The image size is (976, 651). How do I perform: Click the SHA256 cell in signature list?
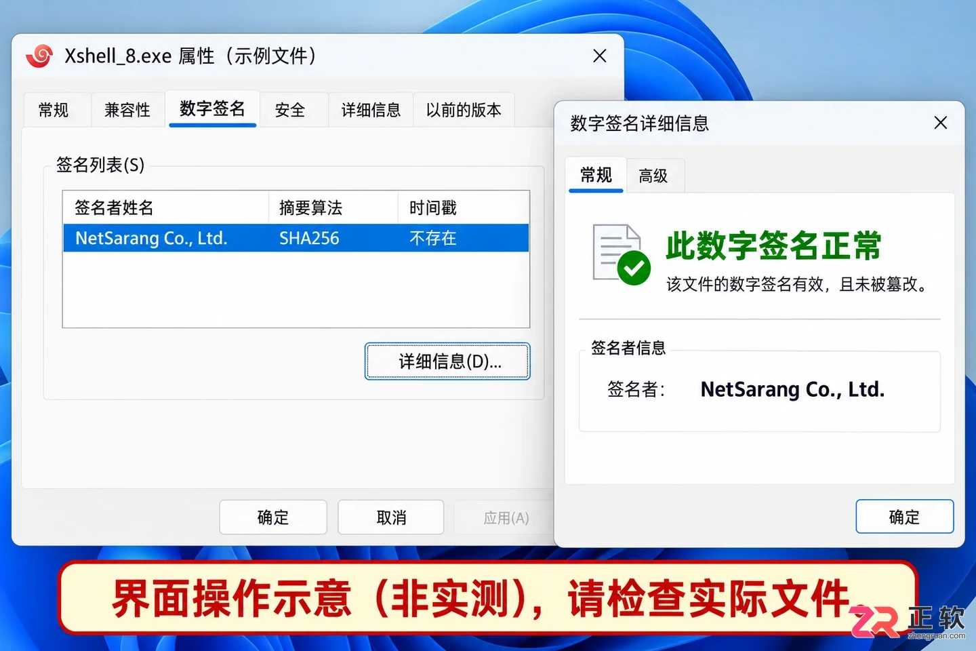click(x=309, y=238)
